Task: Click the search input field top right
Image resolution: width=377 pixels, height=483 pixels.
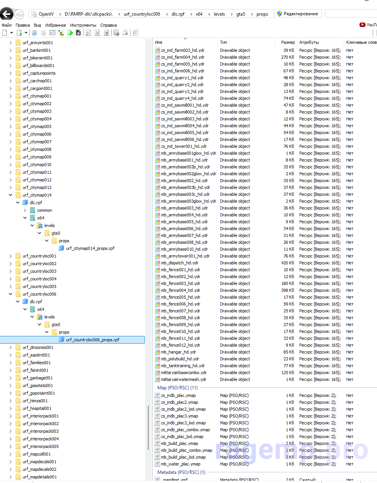Action: pyautogui.click(x=351, y=14)
